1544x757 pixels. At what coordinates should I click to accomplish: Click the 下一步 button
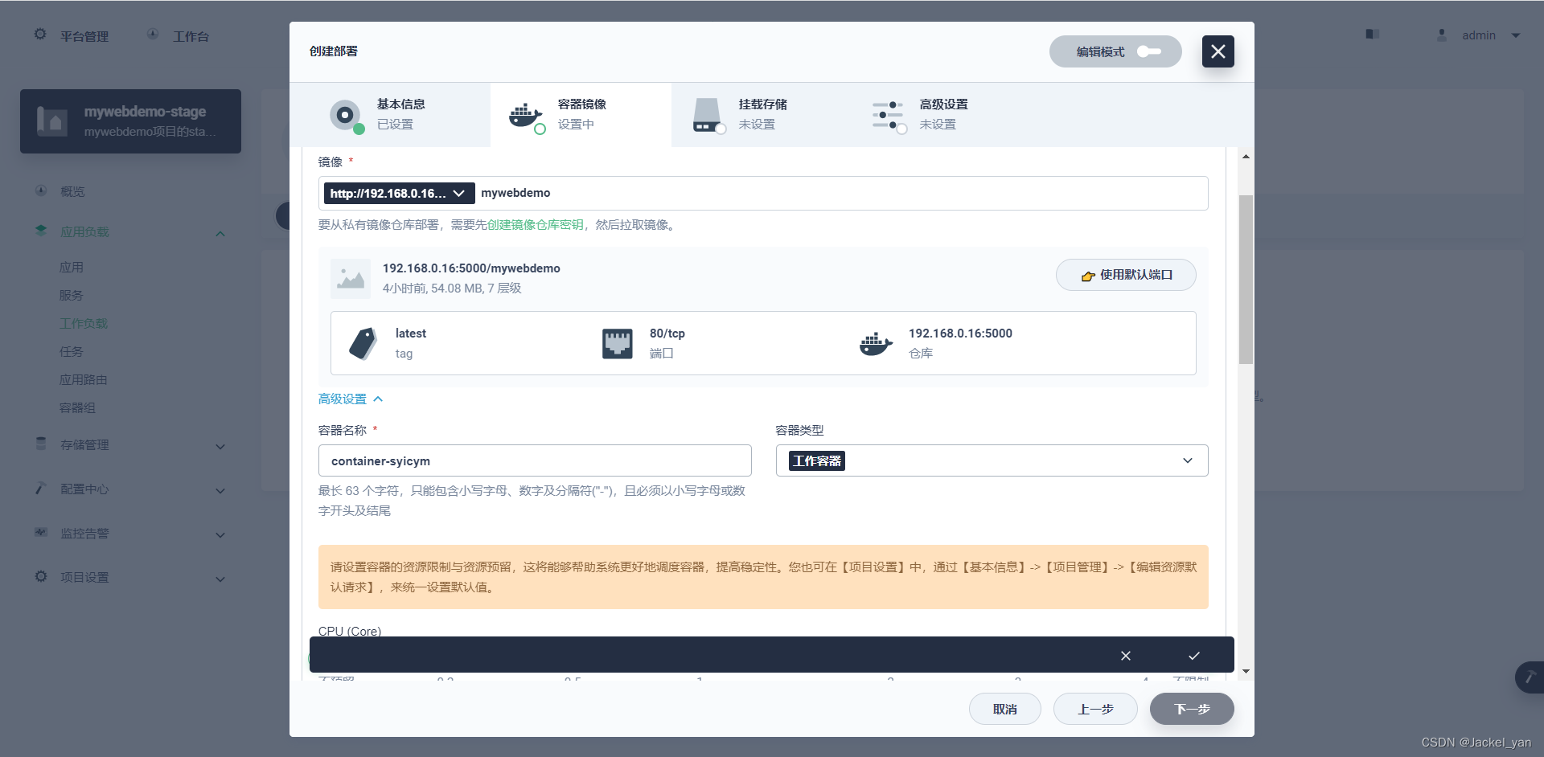pos(1192,709)
